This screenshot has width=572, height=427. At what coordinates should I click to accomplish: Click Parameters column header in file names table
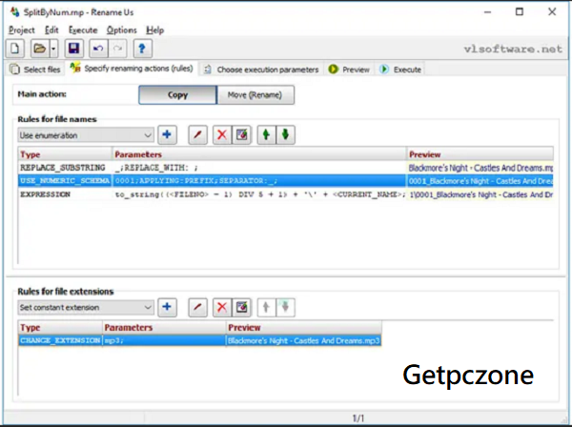click(259, 154)
